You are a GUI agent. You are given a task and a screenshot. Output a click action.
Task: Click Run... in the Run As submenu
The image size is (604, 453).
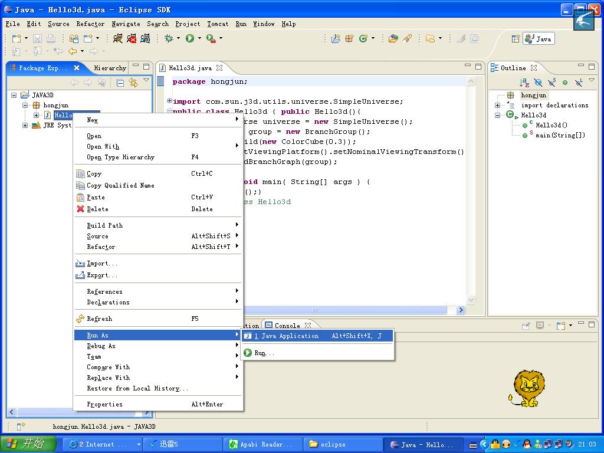click(317, 353)
